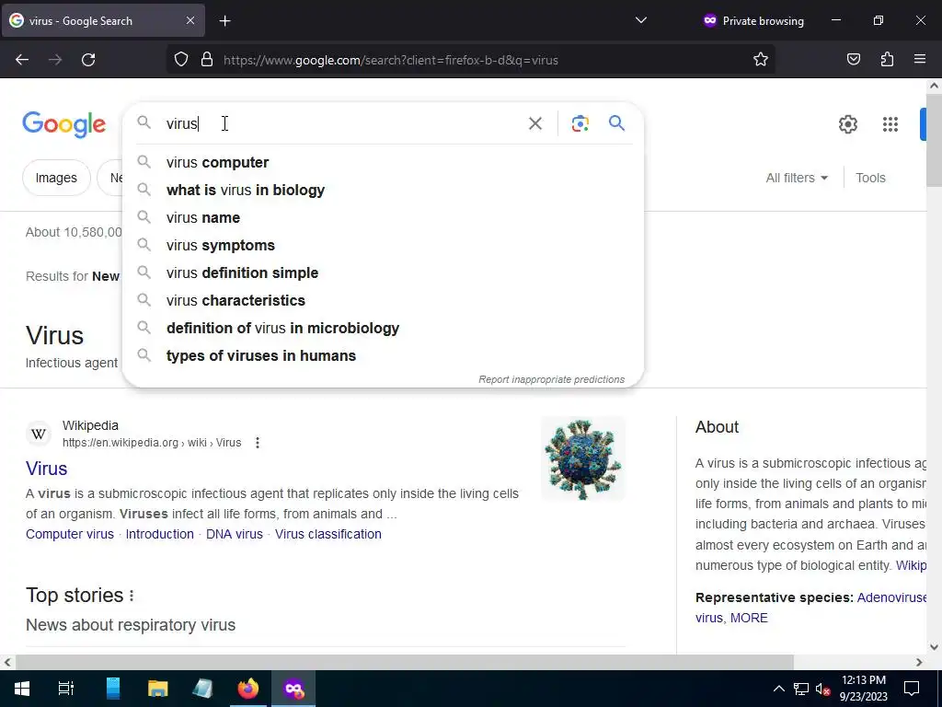Image resolution: width=942 pixels, height=707 pixels.
Task: Choose suggestion 'virus definition simple'
Action: click(x=383, y=272)
